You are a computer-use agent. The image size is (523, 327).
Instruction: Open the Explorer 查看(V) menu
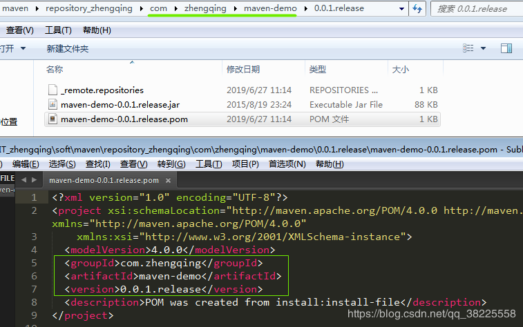pyautogui.click(x=19, y=30)
